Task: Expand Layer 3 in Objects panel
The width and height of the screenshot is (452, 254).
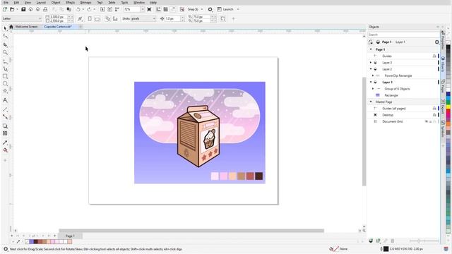Action: point(371,63)
